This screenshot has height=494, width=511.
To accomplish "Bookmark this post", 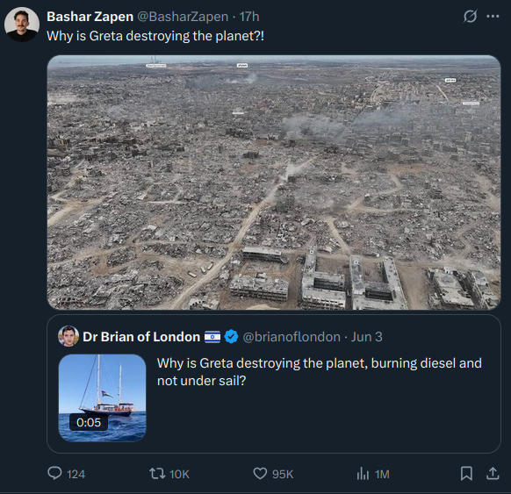I will (x=466, y=474).
